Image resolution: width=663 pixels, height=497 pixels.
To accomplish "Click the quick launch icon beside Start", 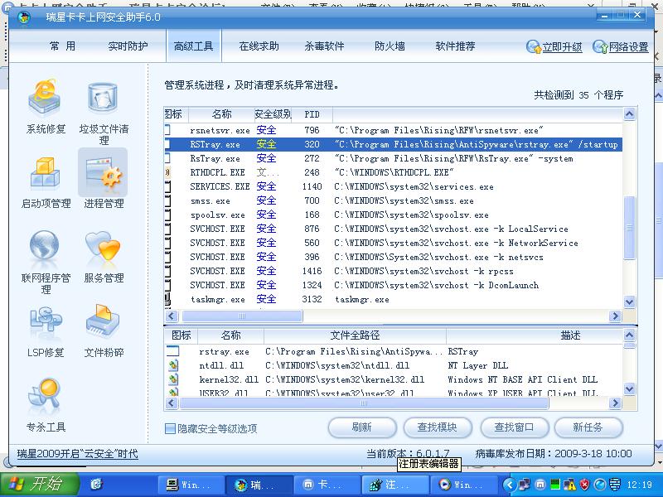I will (x=97, y=485).
